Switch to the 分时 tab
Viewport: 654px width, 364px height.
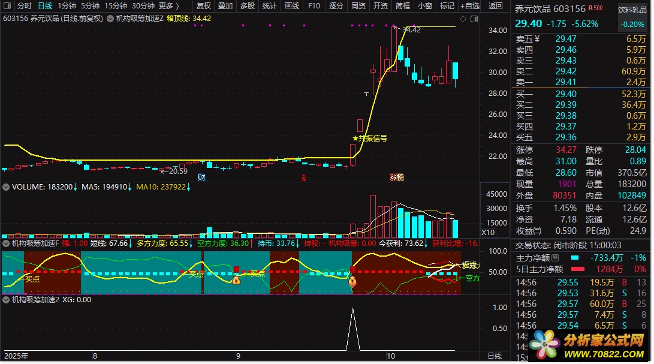(x=24, y=6)
